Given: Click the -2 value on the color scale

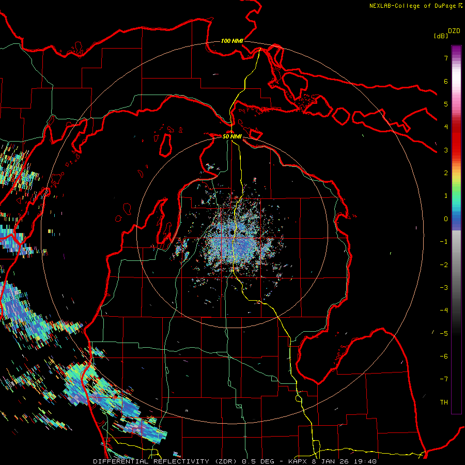Looking at the screenshot, I should point(444,265).
